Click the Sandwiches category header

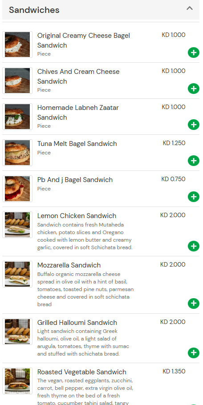tap(101, 10)
